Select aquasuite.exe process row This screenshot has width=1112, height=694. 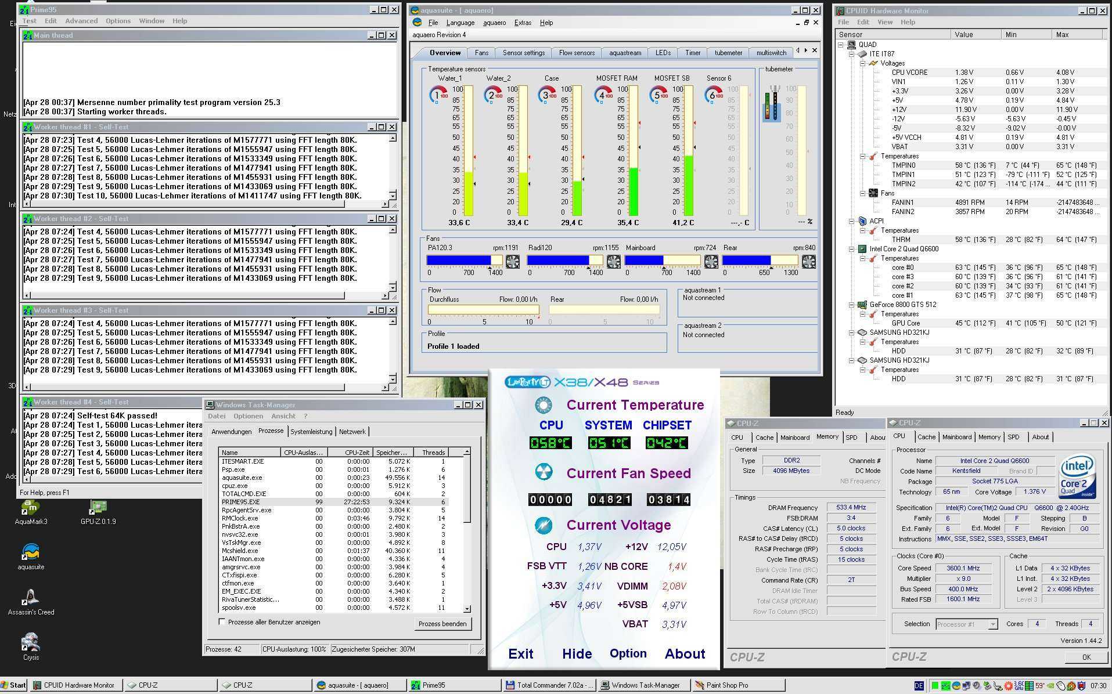tap(334, 478)
